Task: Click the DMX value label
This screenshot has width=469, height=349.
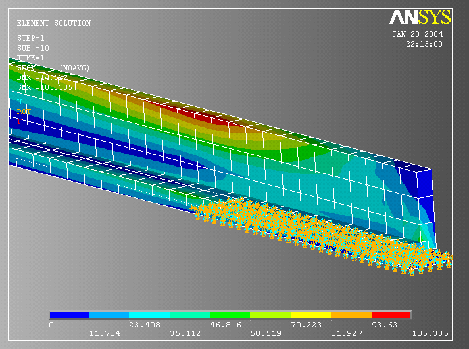Action: point(42,77)
